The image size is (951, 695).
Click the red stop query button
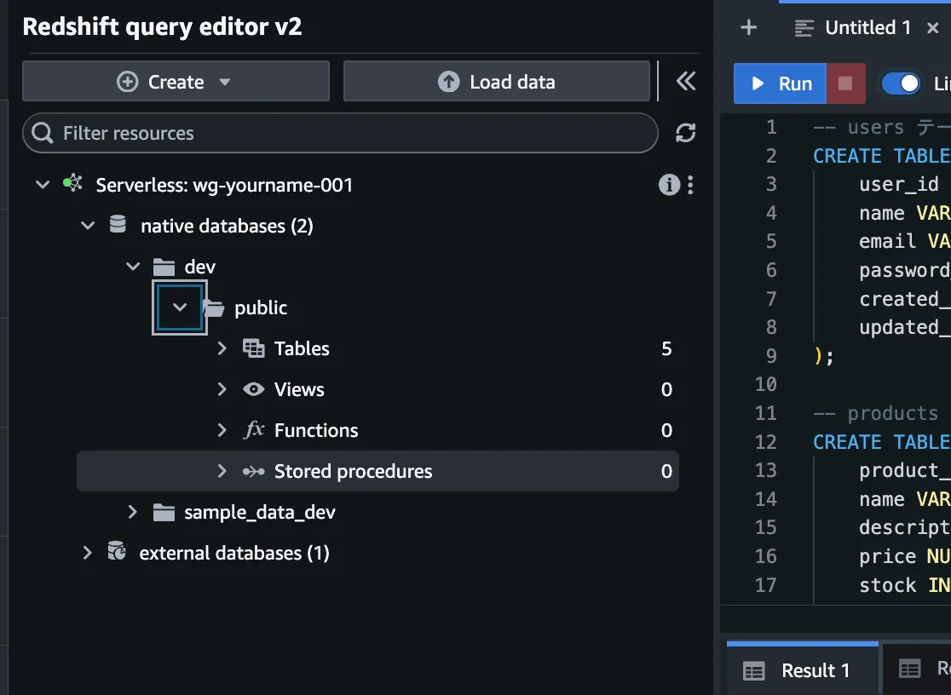(x=845, y=83)
